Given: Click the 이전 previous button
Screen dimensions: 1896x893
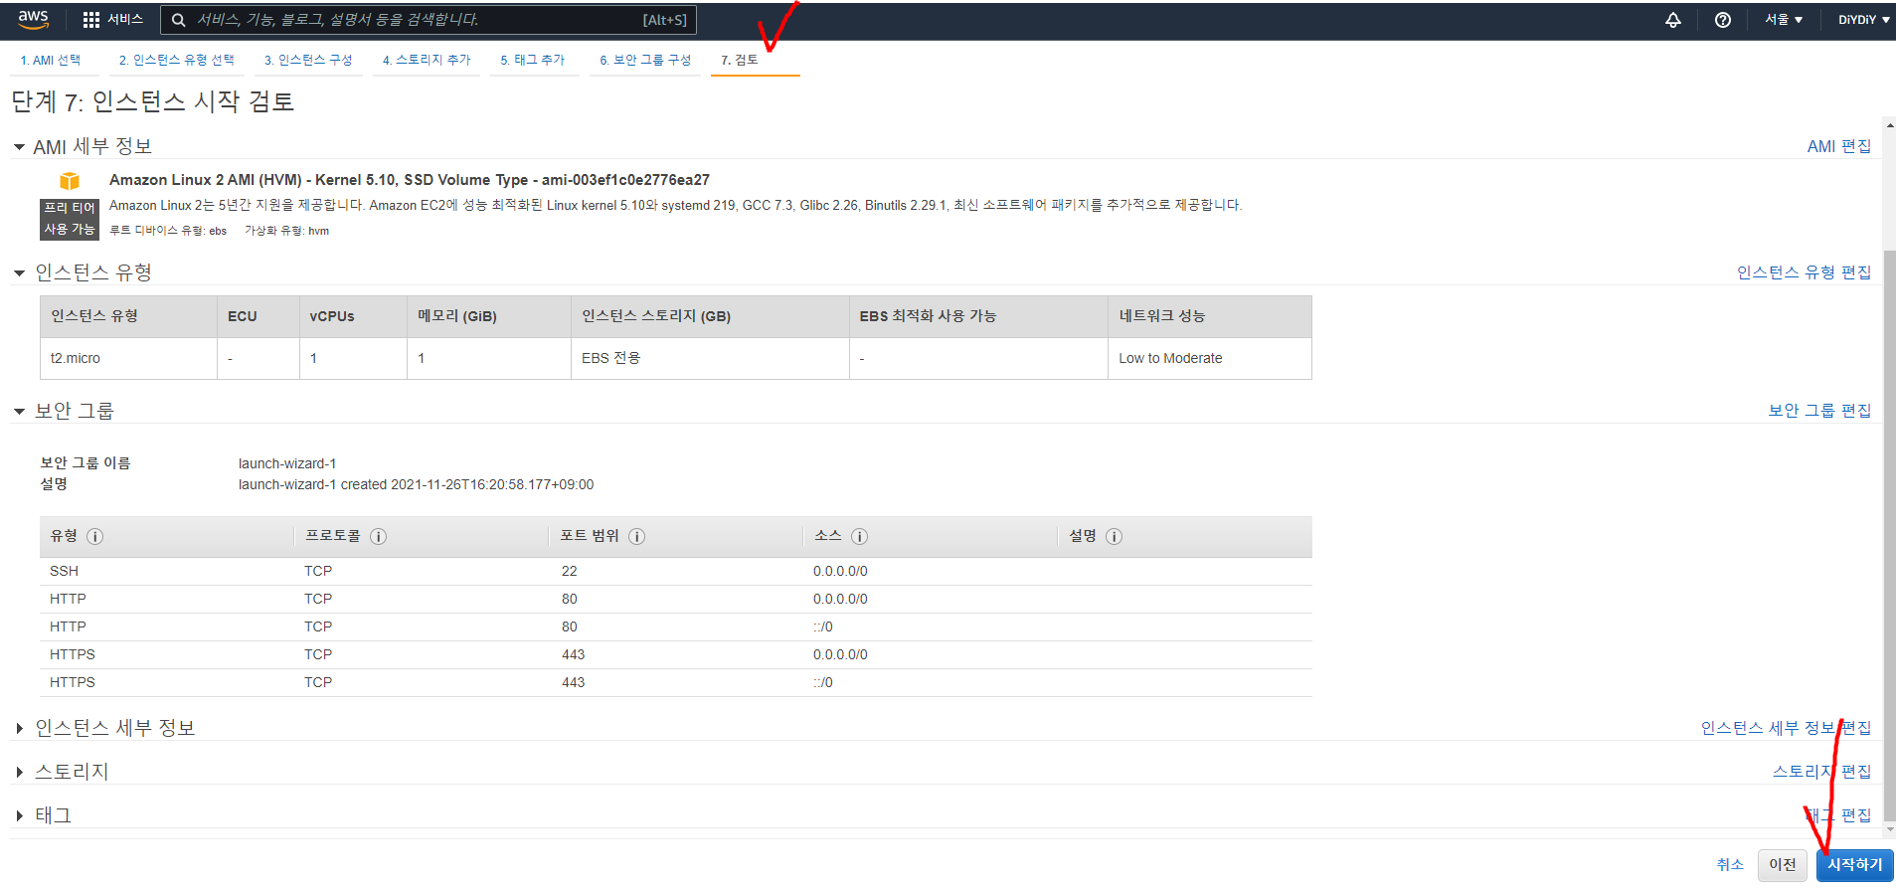Looking at the screenshot, I should (x=1783, y=865).
